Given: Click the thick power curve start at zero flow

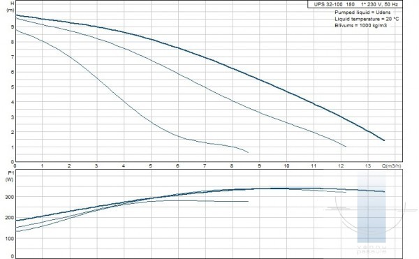Looking at the screenshot, I should point(17,221).
